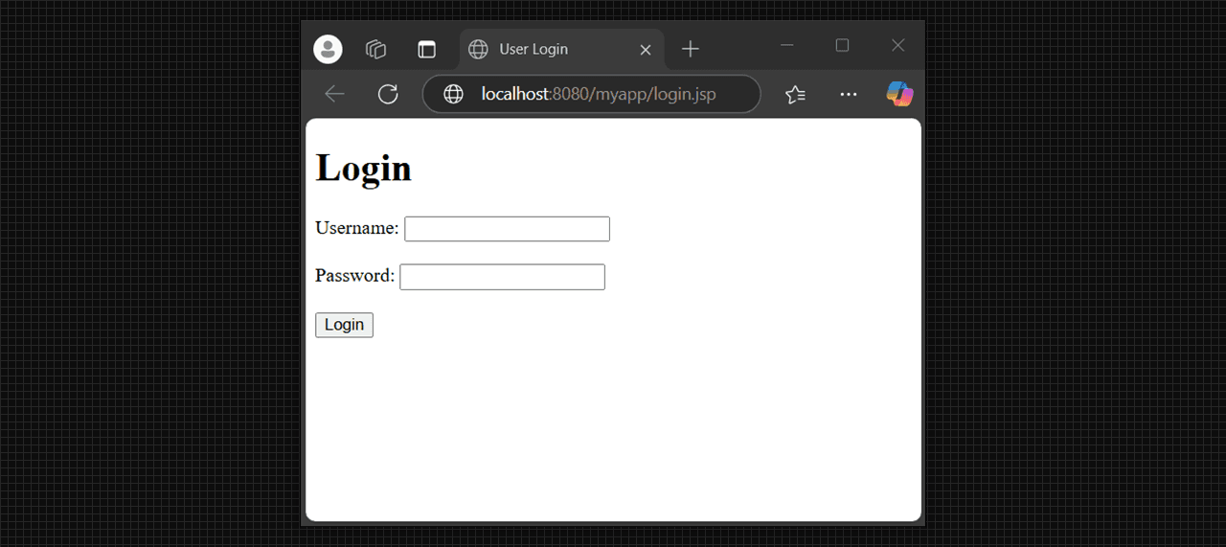Click into the Username field

(507, 229)
